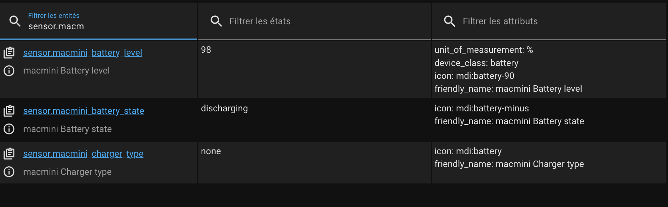668x207 pixels.
Task: Click the states filter search magnifier icon
Action: (x=216, y=21)
